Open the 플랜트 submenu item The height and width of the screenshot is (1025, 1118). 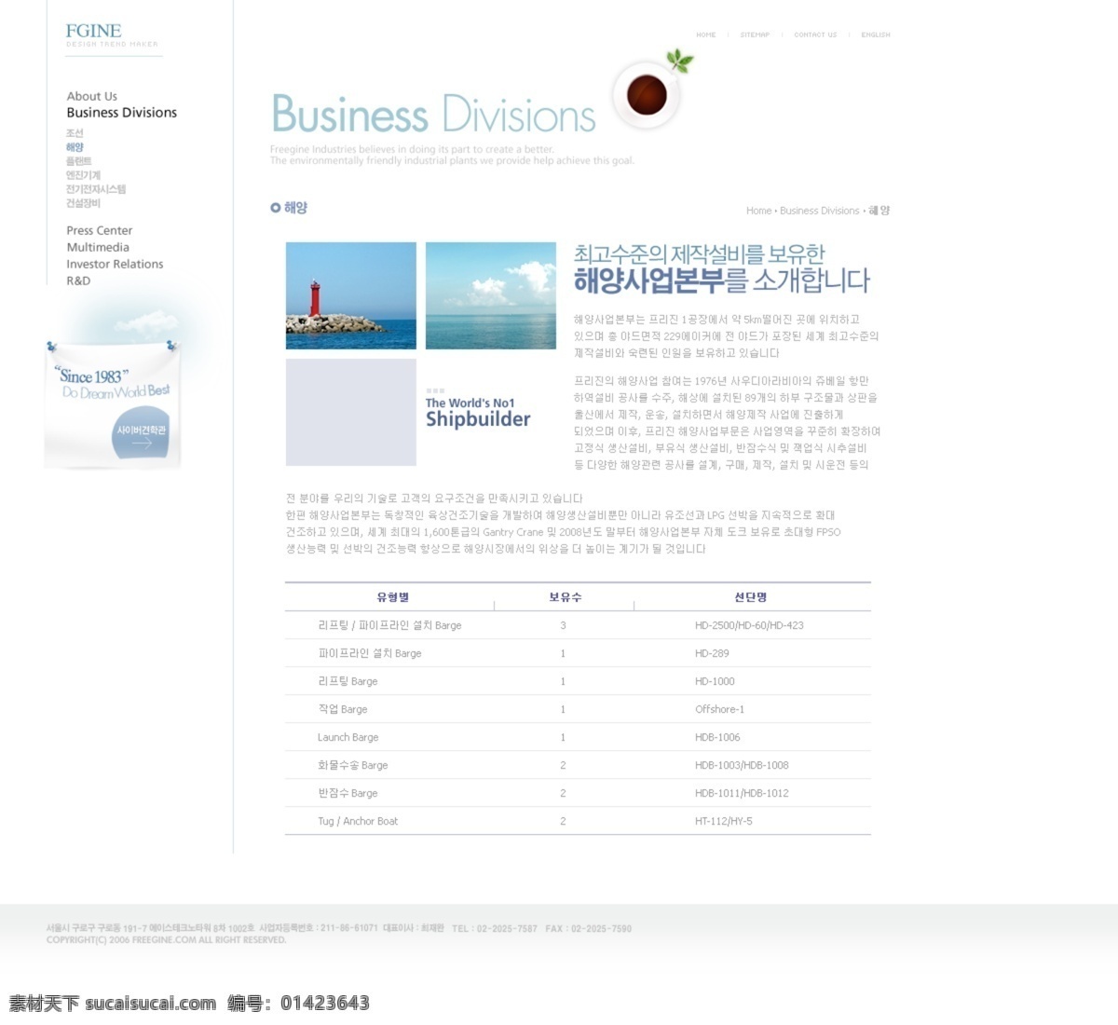[x=78, y=161]
